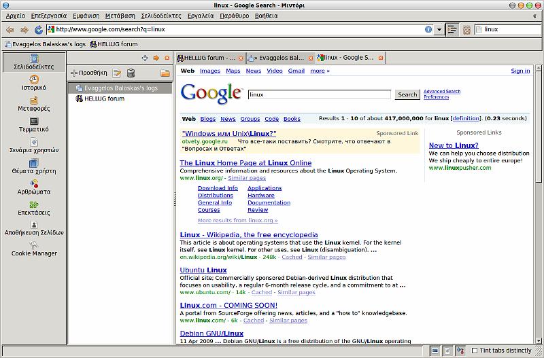Viewport: 544px width, 358px height.
Task: Open the Αρθρώματα panel
Action: tap(34, 187)
